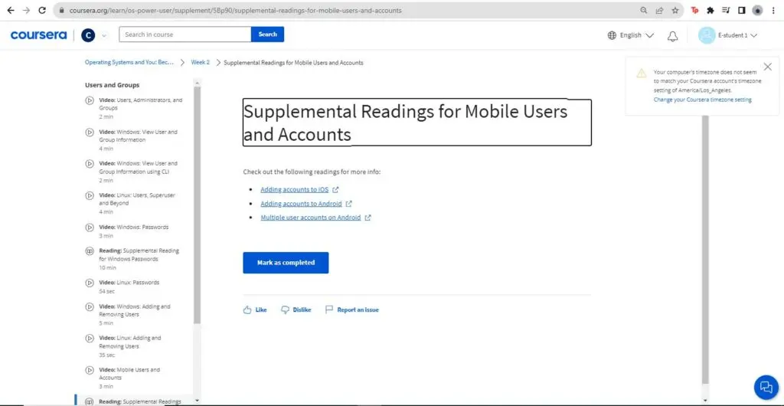
Task: Click the Report an issue flag icon
Action: (329, 309)
